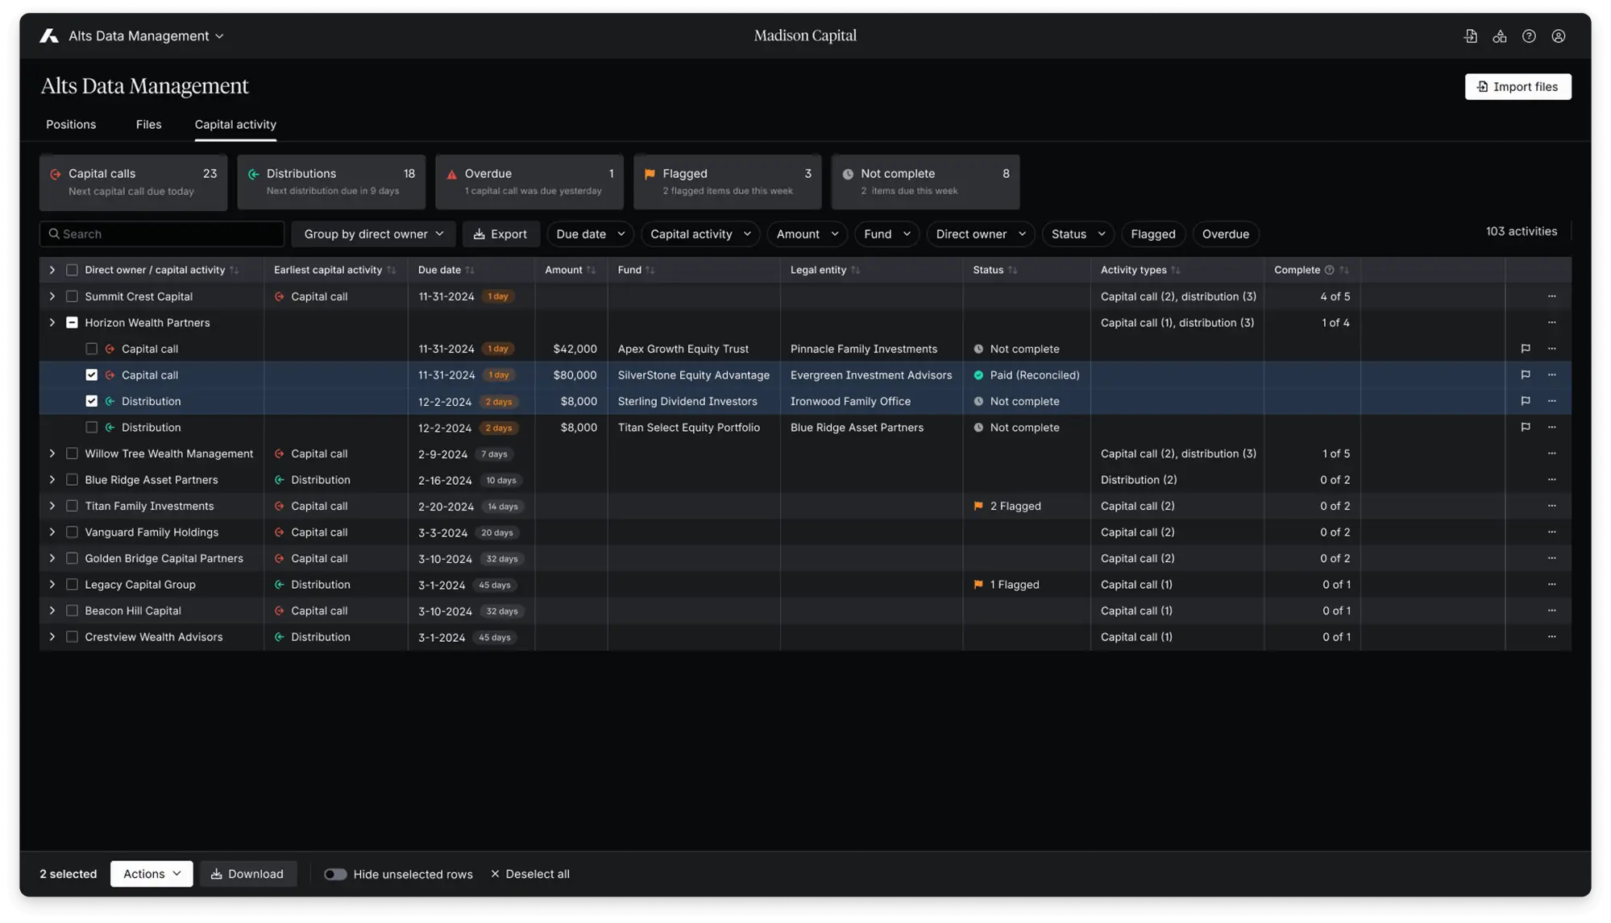The width and height of the screenshot is (1611, 923).
Task: Open the Overdue summary card
Action: [x=529, y=183]
